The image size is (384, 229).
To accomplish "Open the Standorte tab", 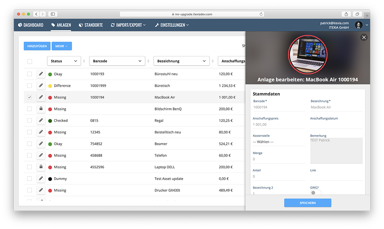I will pos(91,25).
